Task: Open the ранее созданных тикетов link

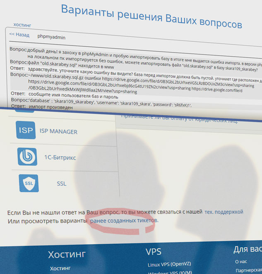Action: click(x=124, y=221)
